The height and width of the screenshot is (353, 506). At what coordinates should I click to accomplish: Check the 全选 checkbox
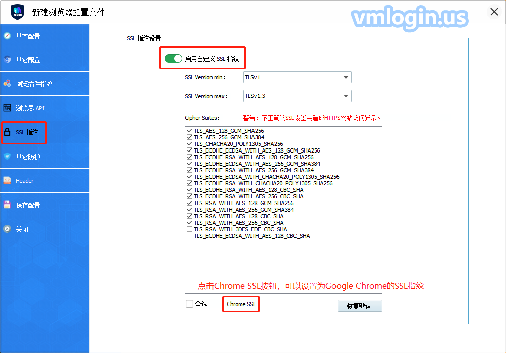pos(190,304)
